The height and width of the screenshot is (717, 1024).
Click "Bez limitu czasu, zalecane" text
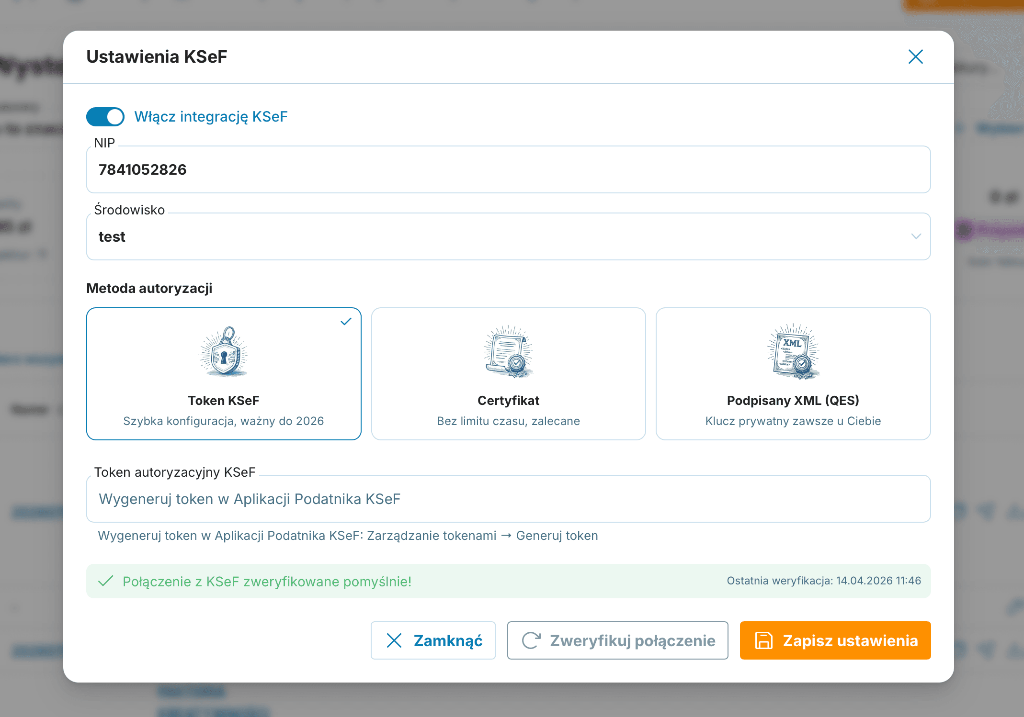click(x=508, y=421)
